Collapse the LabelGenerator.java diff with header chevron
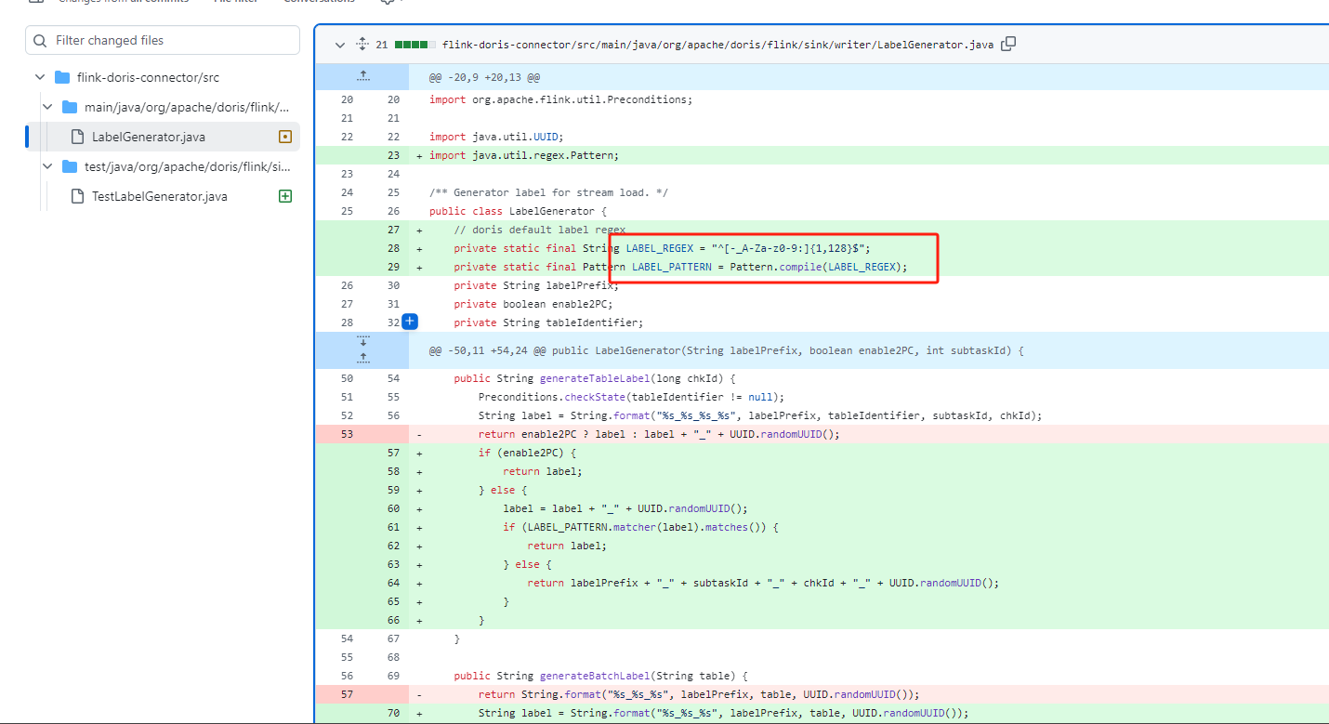 click(339, 45)
